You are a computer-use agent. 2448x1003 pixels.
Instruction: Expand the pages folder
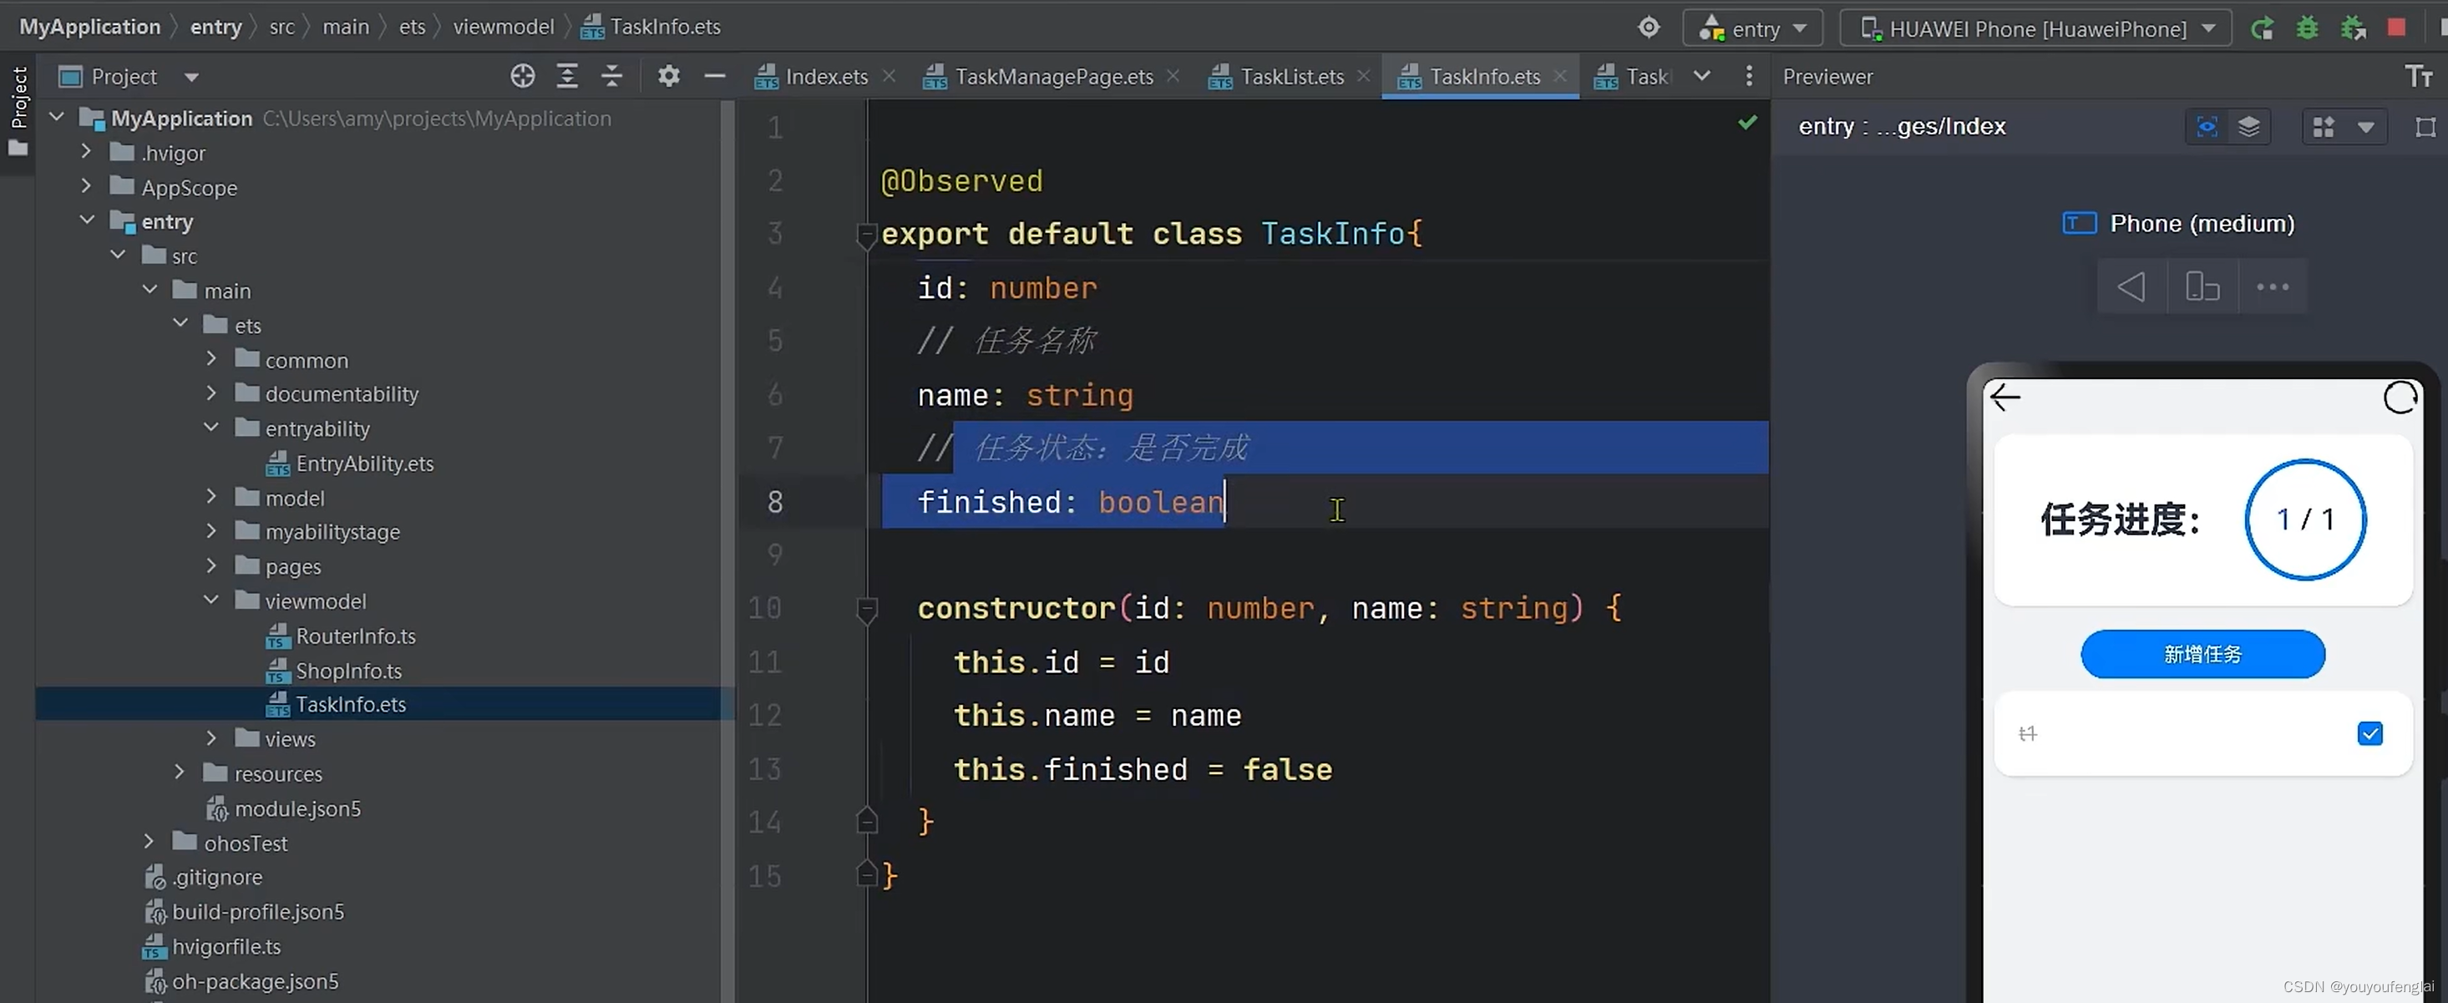click(x=211, y=565)
